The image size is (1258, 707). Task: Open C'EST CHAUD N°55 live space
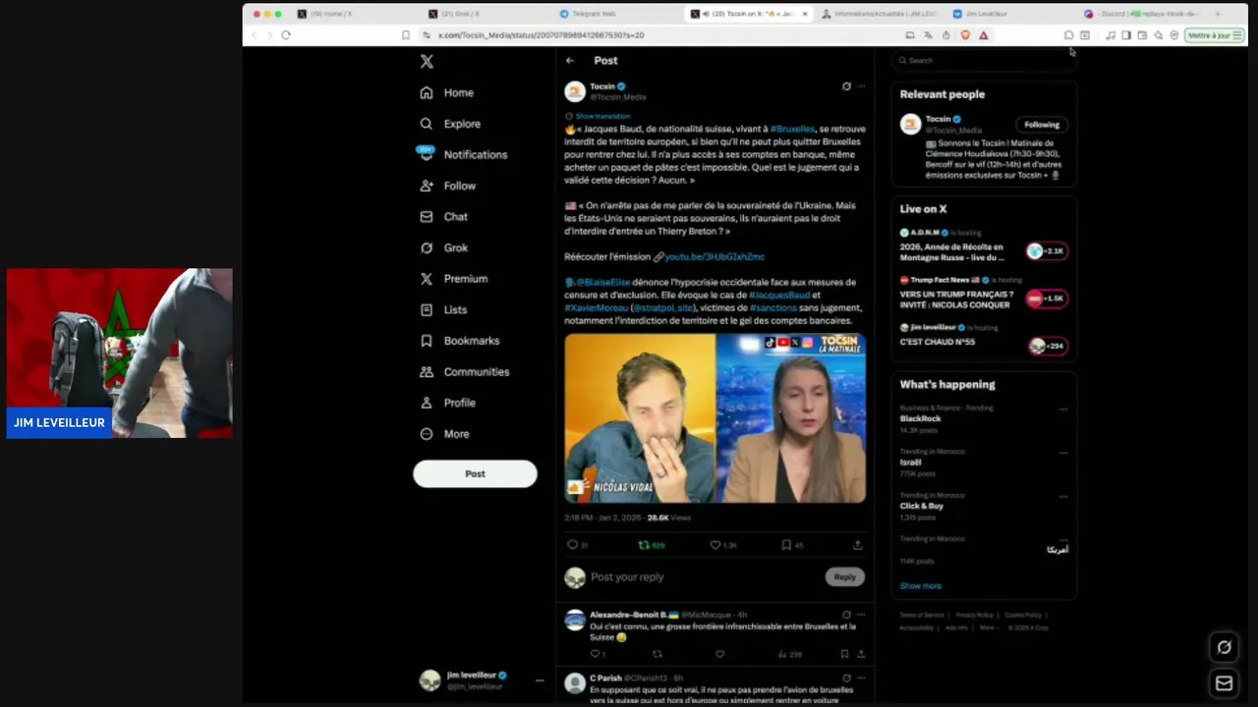[983, 336]
